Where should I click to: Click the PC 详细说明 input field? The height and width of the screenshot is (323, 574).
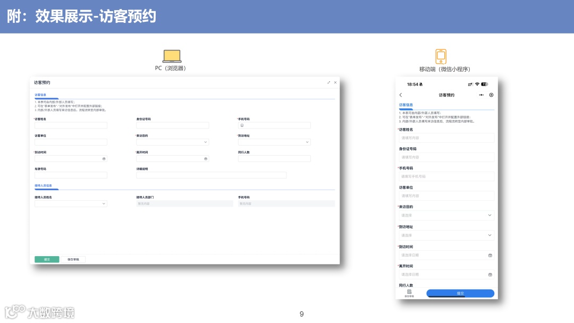pos(211,175)
